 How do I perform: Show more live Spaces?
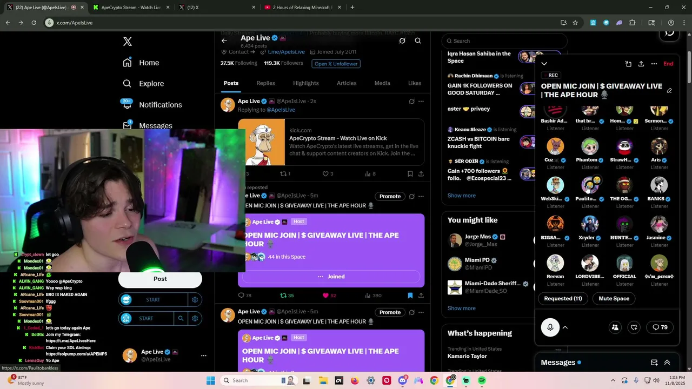(462, 196)
